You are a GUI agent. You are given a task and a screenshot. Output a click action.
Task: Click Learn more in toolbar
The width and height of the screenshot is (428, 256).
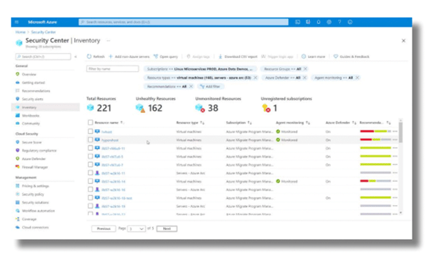pyautogui.click(x=314, y=56)
